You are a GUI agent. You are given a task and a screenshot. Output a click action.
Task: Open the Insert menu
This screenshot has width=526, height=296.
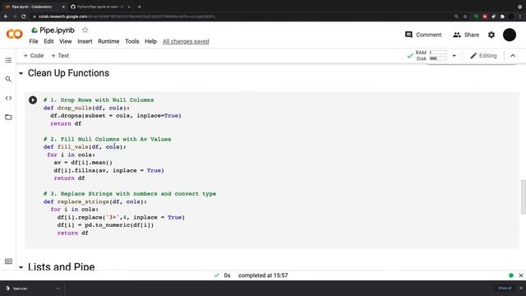coord(85,41)
